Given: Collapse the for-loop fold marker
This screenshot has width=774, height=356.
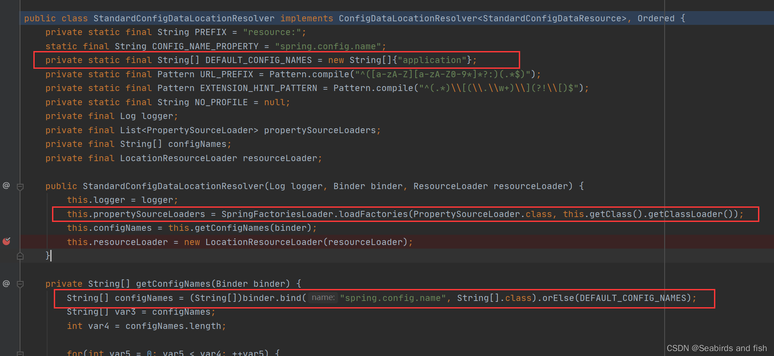Looking at the screenshot, I should coord(20,353).
